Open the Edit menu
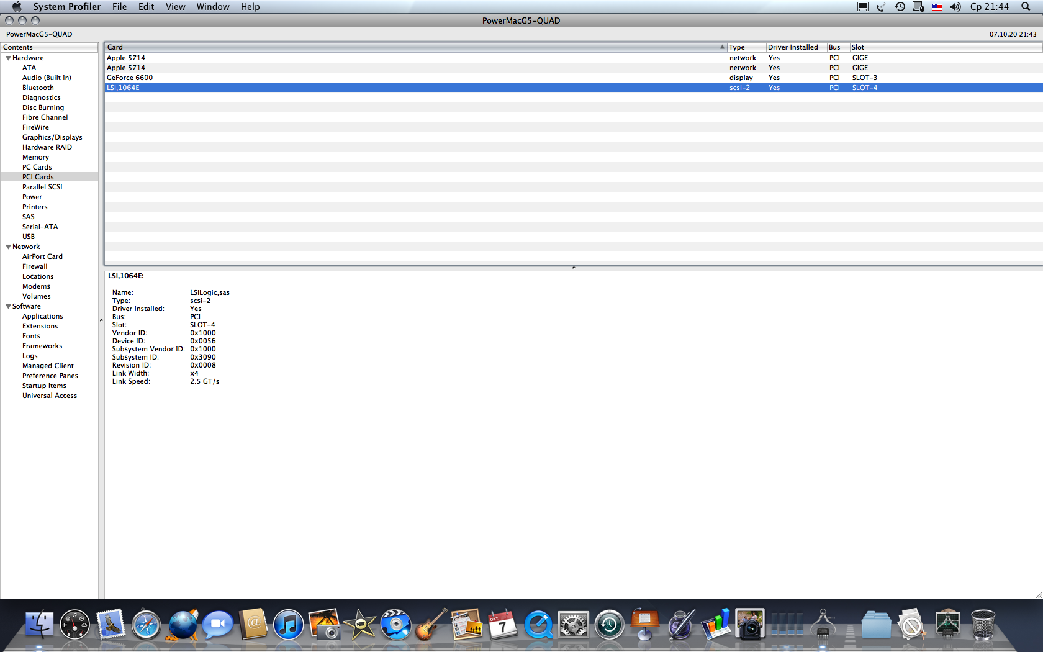Viewport: 1043px width, 652px height. 147,7
